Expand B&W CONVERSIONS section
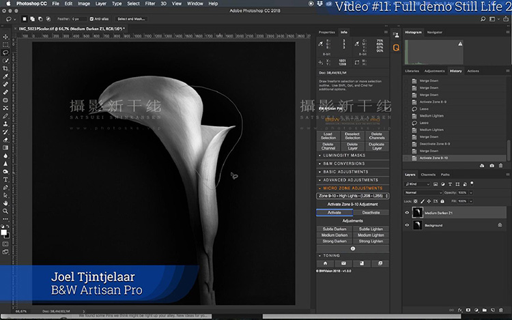 pos(353,164)
